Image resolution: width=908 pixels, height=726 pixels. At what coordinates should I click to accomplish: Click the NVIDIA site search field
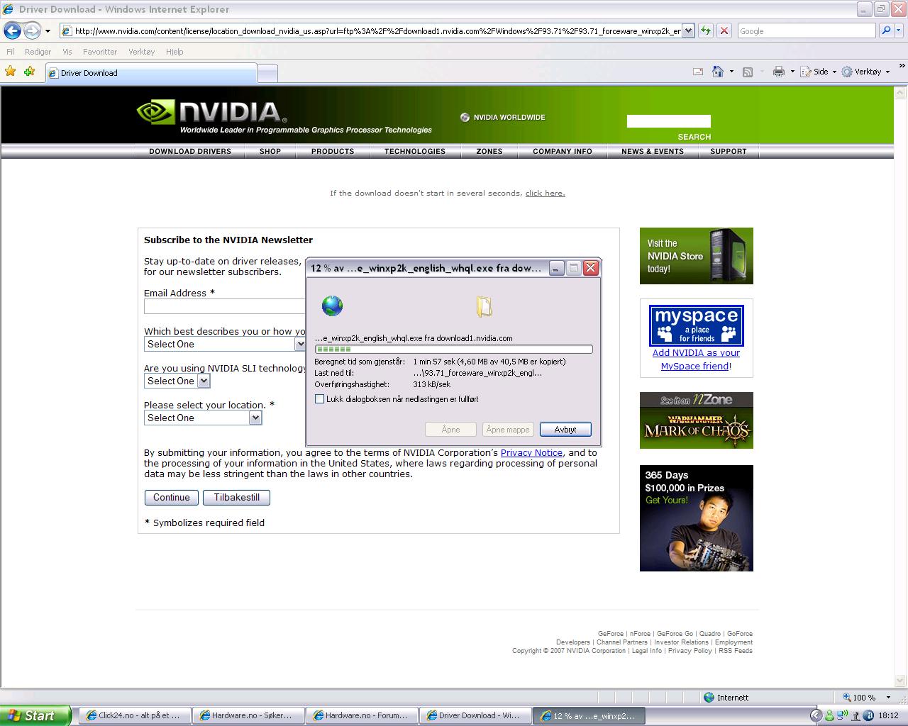(668, 121)
